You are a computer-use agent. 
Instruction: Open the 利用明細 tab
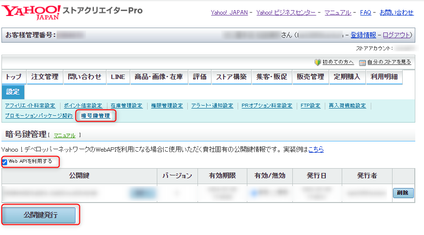384,77
